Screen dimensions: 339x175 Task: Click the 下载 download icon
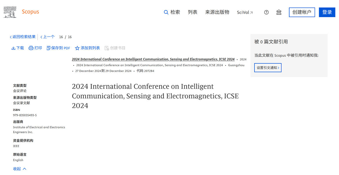(13, 48)
